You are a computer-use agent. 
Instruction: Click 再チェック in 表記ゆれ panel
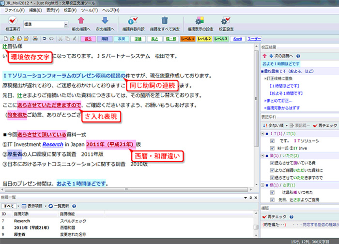325,125
